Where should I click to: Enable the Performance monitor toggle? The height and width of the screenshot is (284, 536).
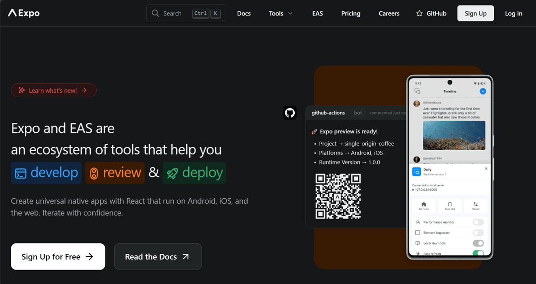tap(478, 222)
